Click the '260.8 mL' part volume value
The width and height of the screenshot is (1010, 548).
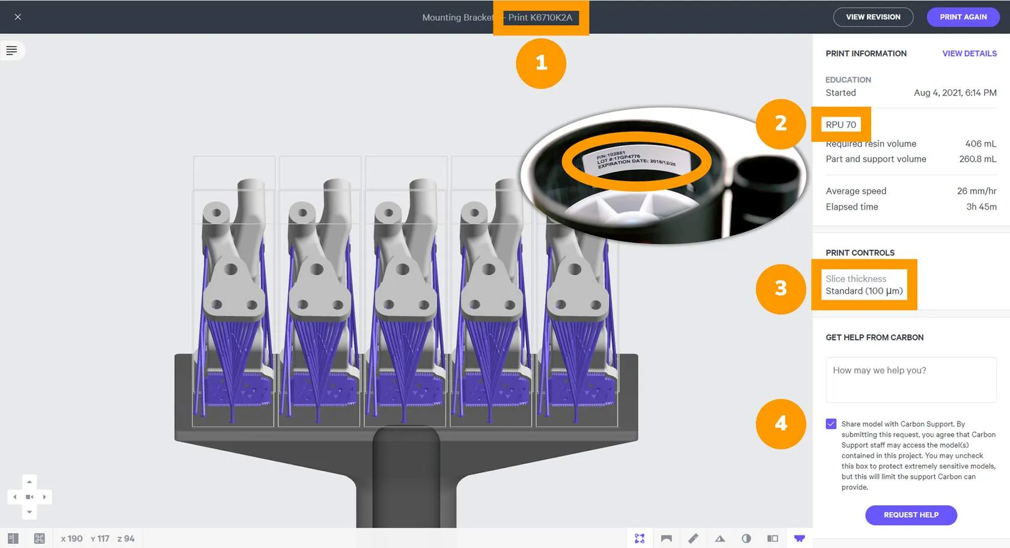pos(978,159)
